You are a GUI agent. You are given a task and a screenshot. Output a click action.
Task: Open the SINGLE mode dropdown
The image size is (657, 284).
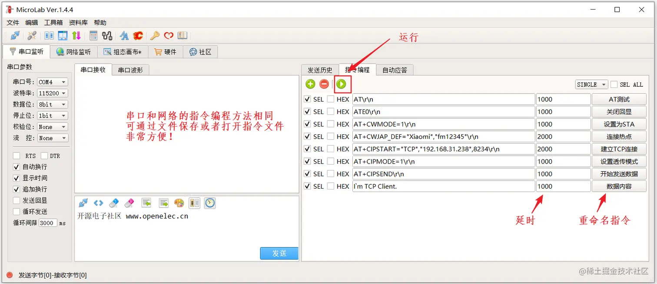click(591, 85)
